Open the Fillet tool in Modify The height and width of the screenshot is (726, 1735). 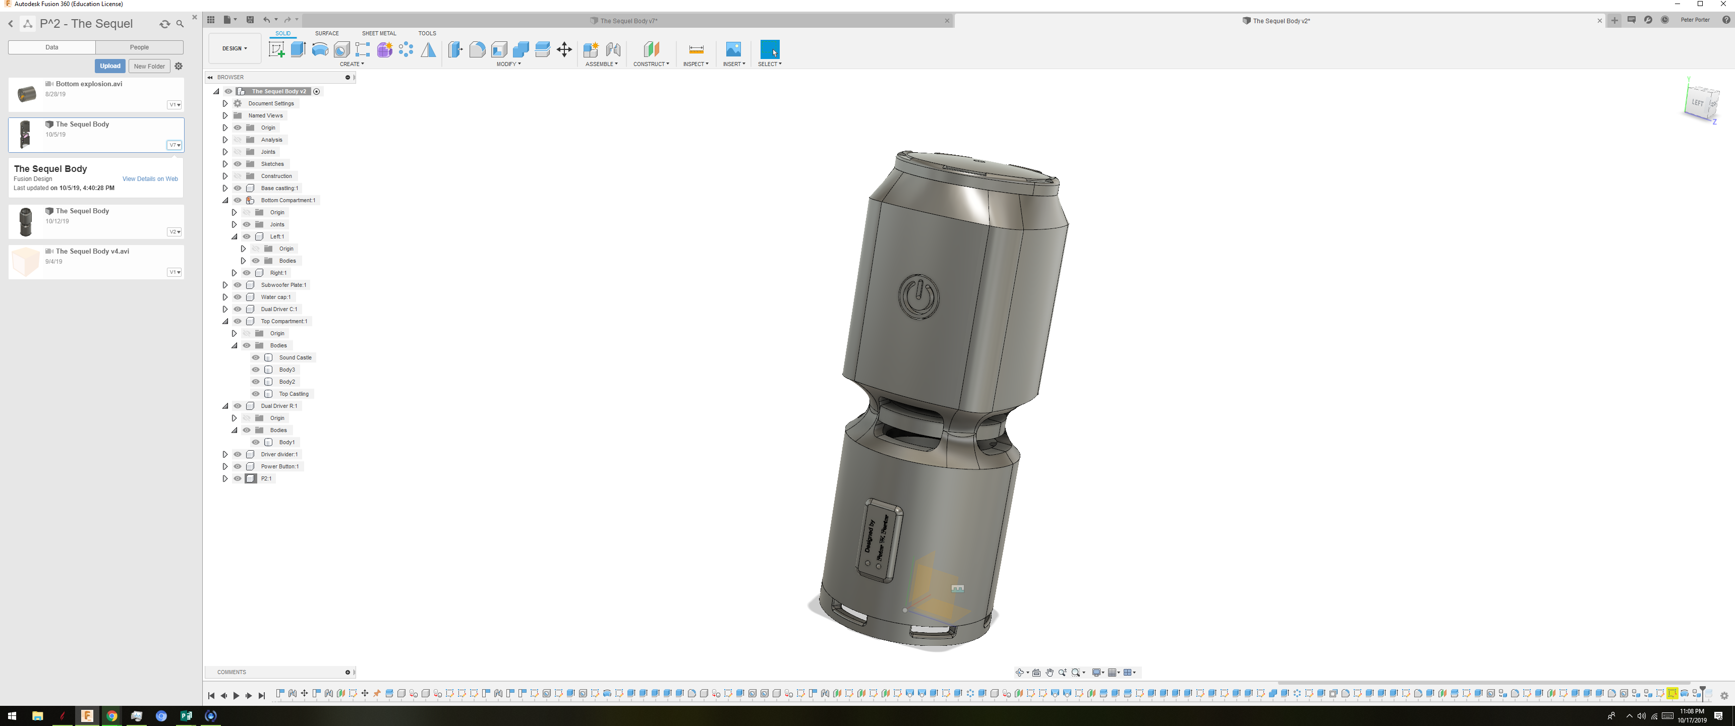pyautogui.click(x=478, y=48)
